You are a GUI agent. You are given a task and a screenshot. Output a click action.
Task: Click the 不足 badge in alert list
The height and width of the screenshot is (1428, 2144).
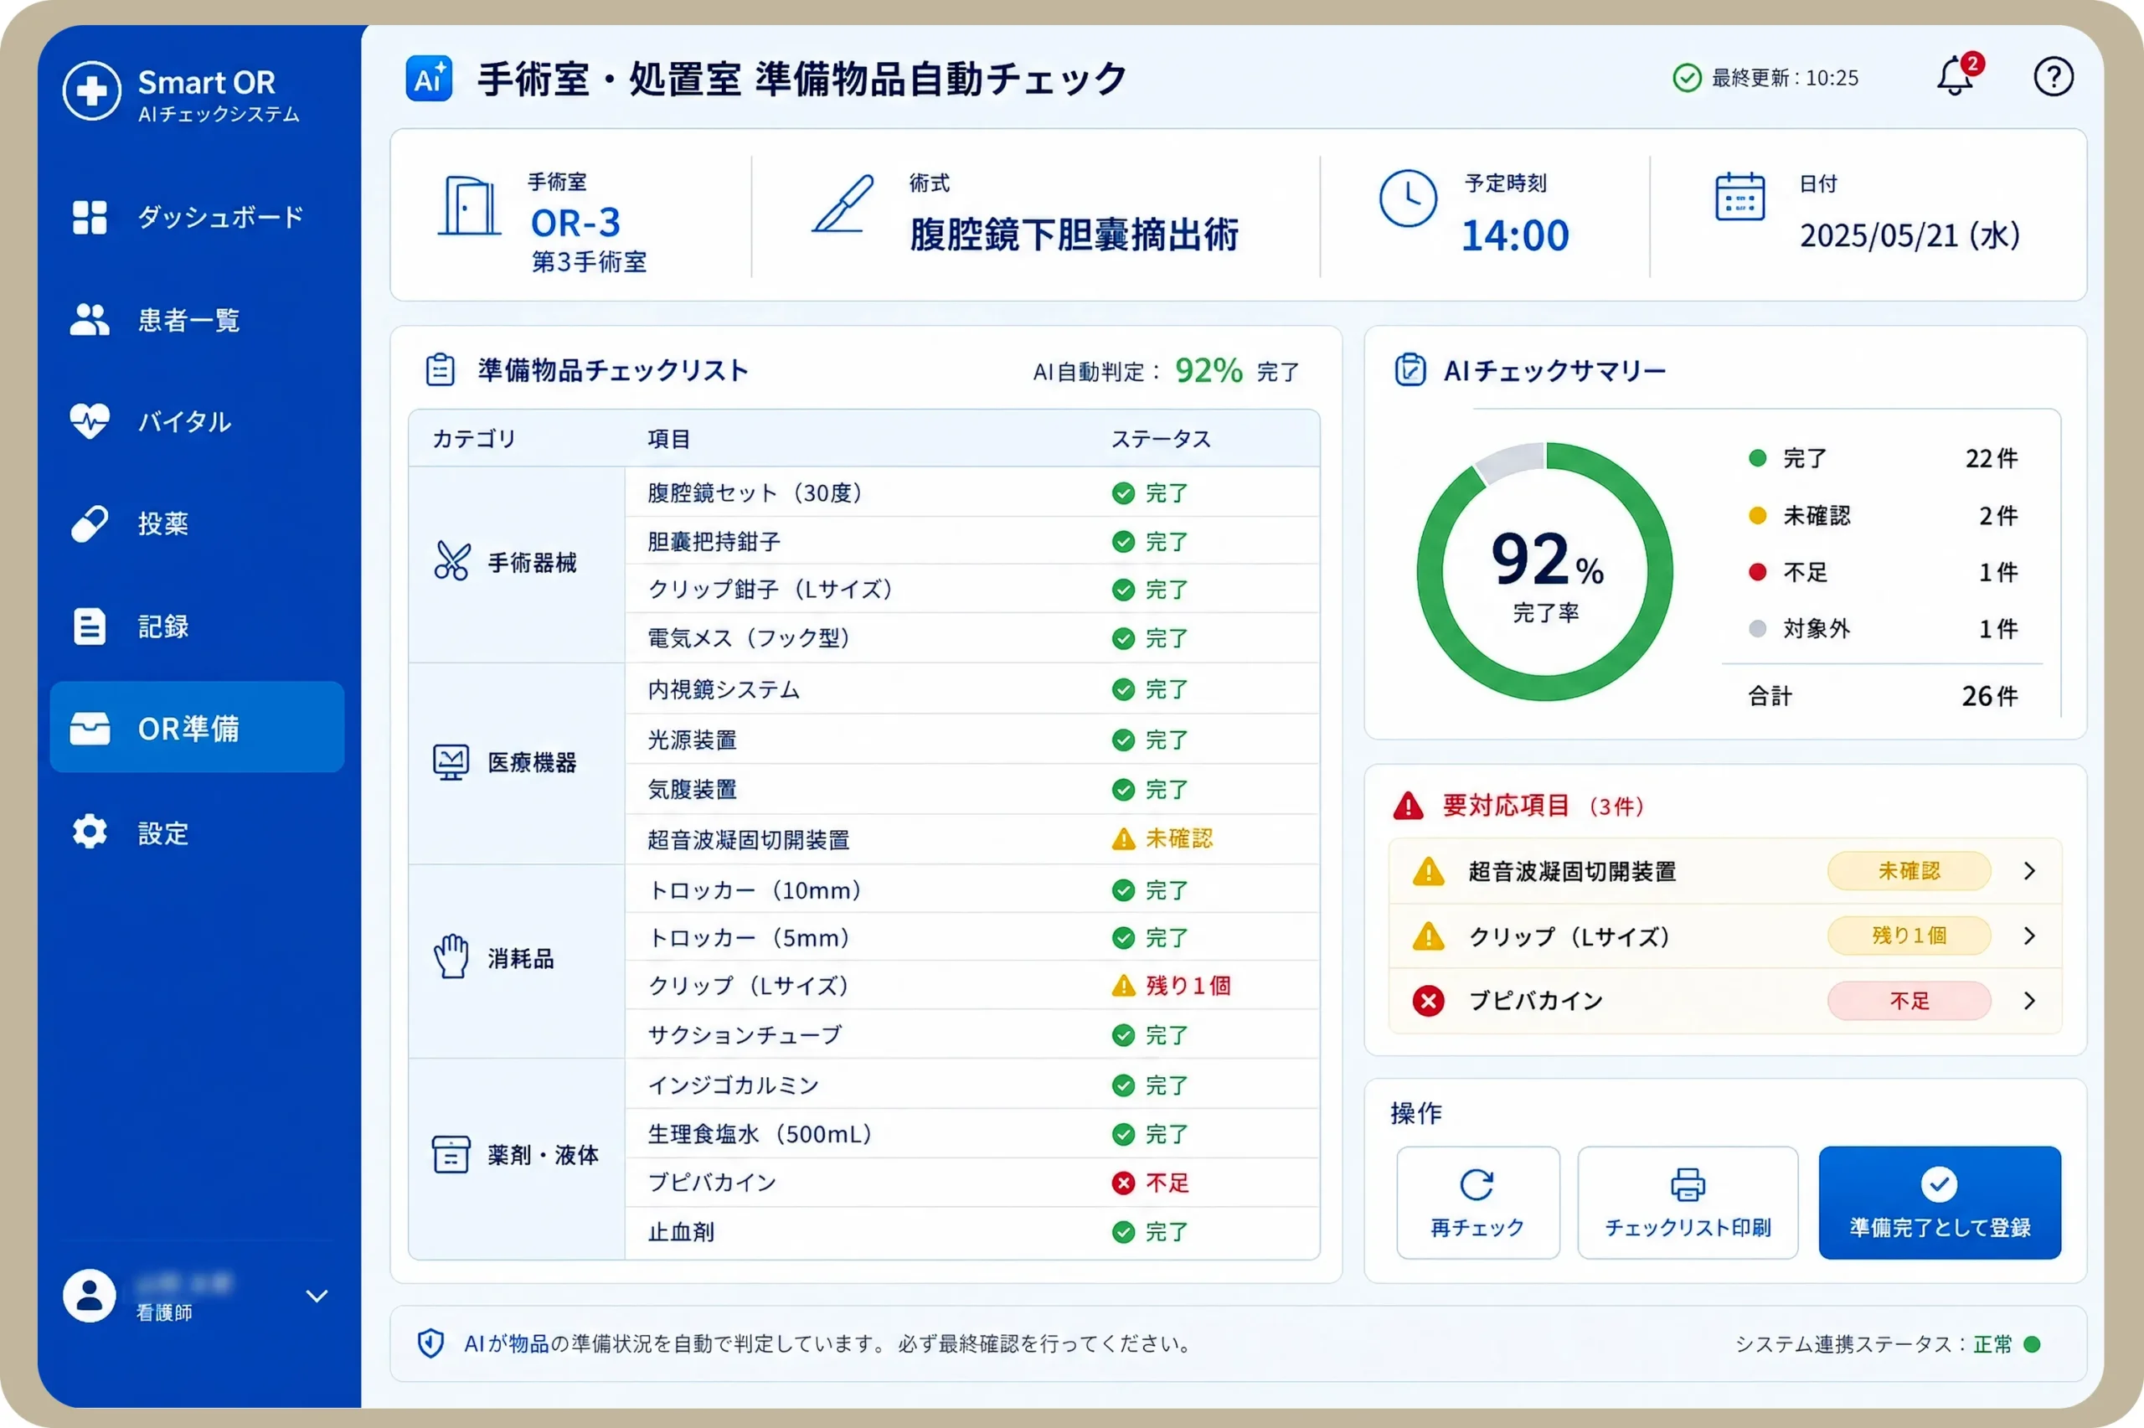point(1908,1001)
